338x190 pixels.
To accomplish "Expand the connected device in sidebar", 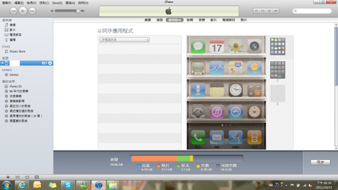I will pyautogui.click(x=2, y=63).
